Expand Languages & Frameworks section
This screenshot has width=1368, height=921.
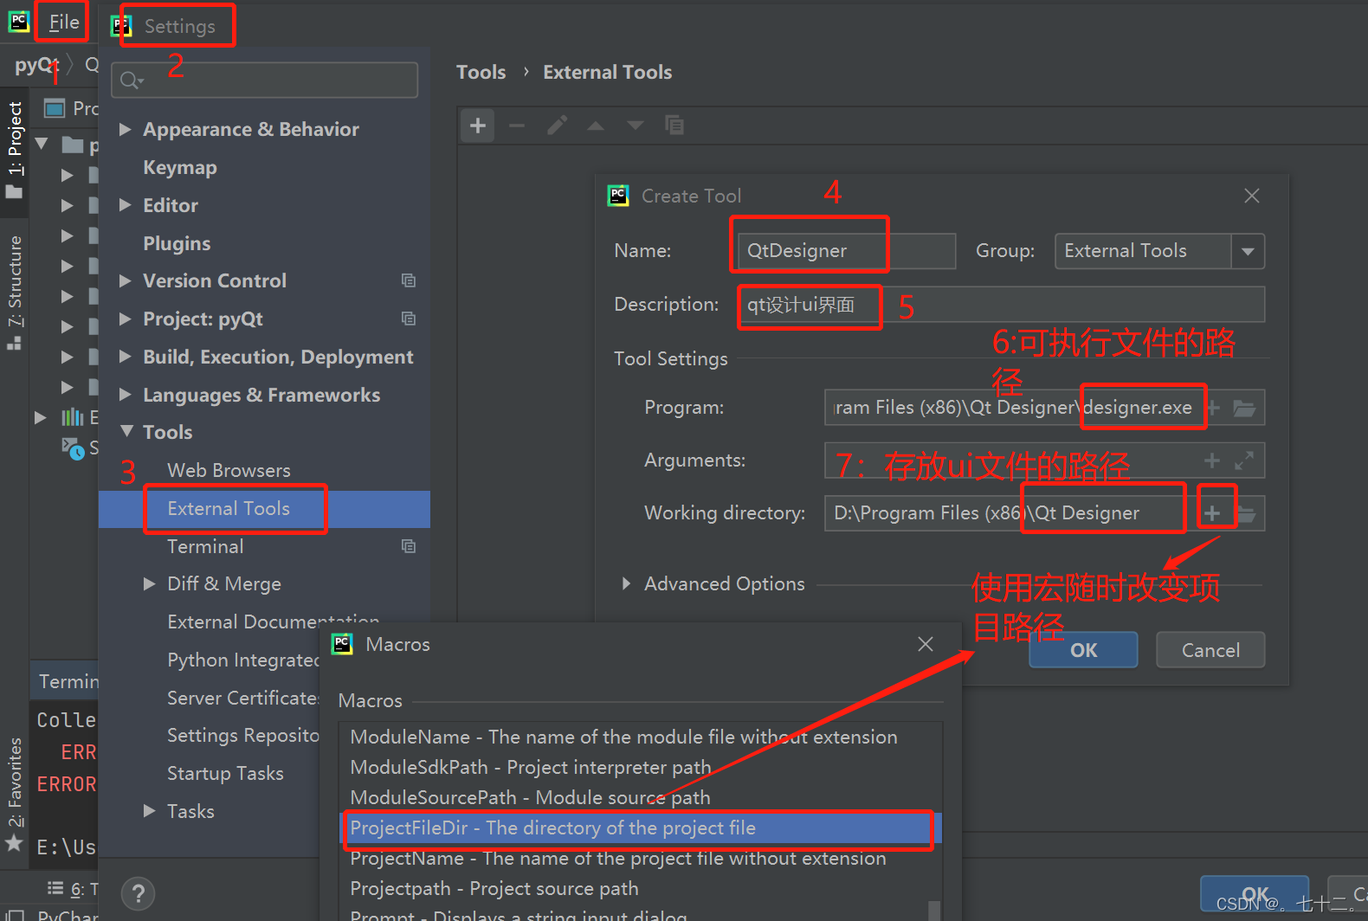click(126, 395)
